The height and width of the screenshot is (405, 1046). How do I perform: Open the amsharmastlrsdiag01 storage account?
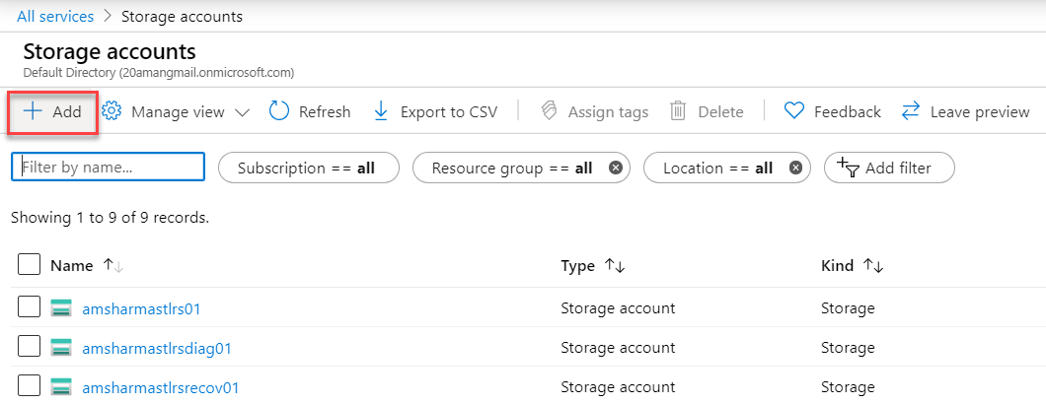(x=157, y=348)
